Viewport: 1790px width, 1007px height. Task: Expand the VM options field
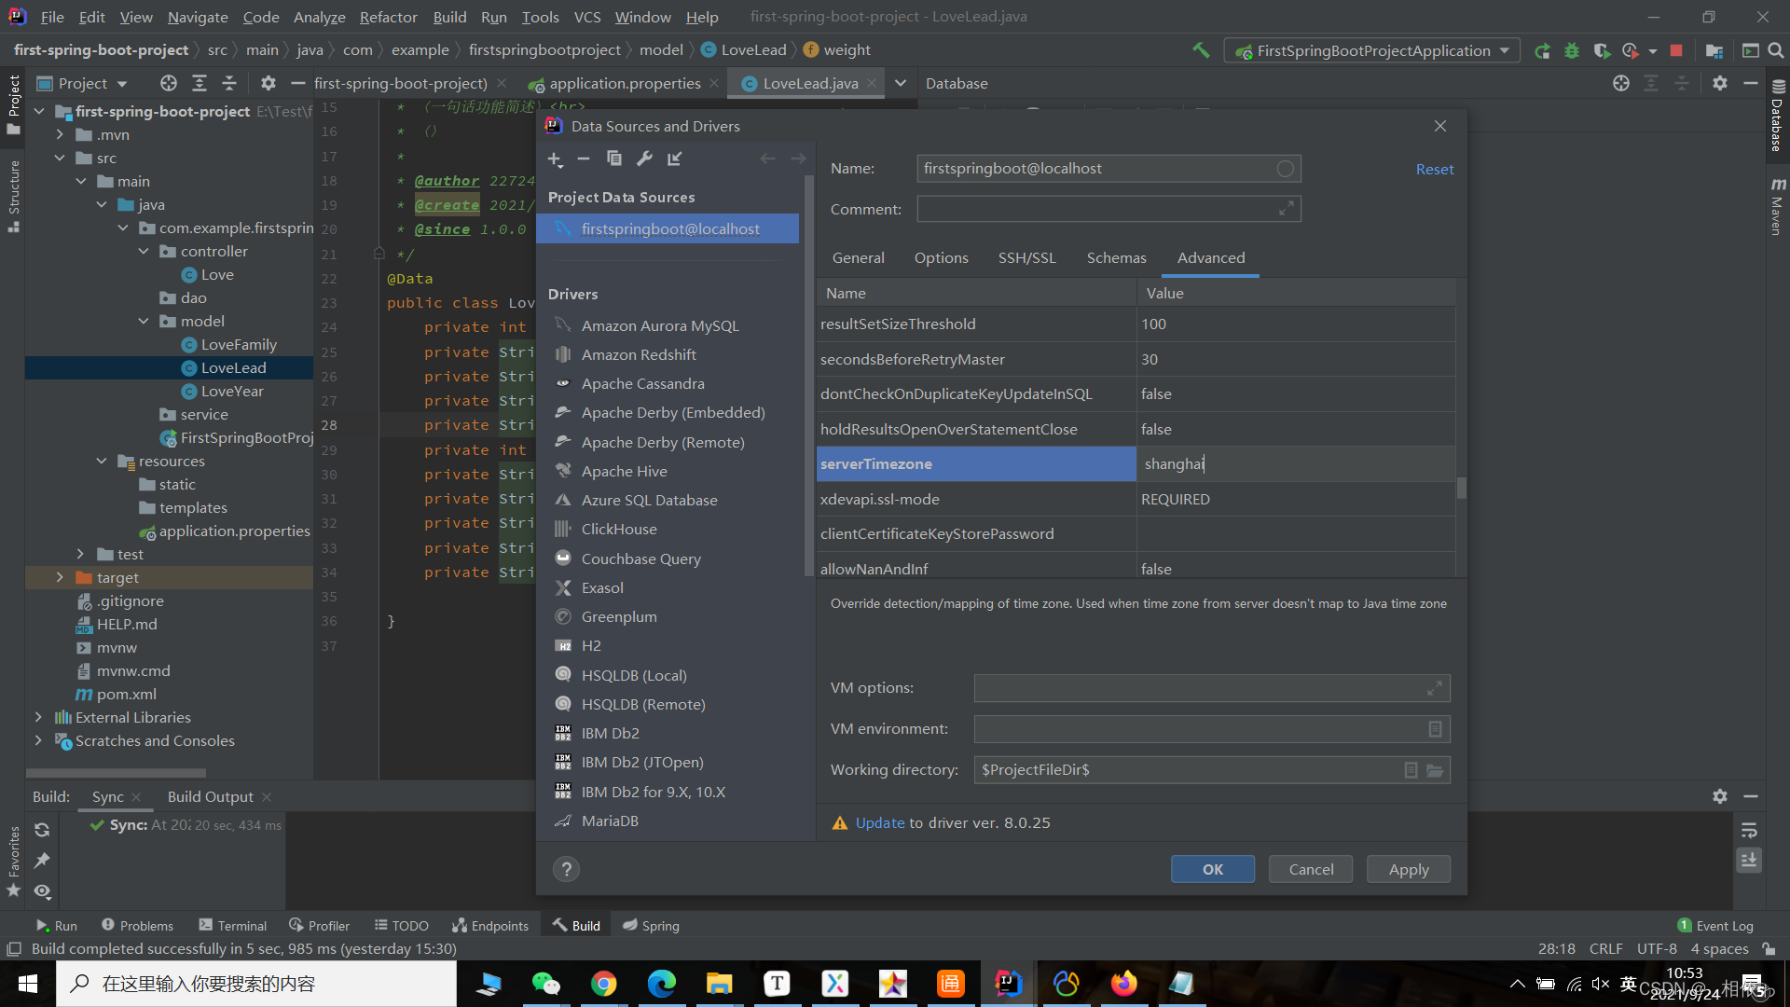click(1435, 688)
